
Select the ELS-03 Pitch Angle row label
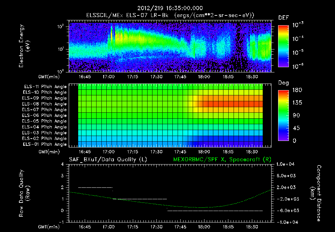coord(44,133)
